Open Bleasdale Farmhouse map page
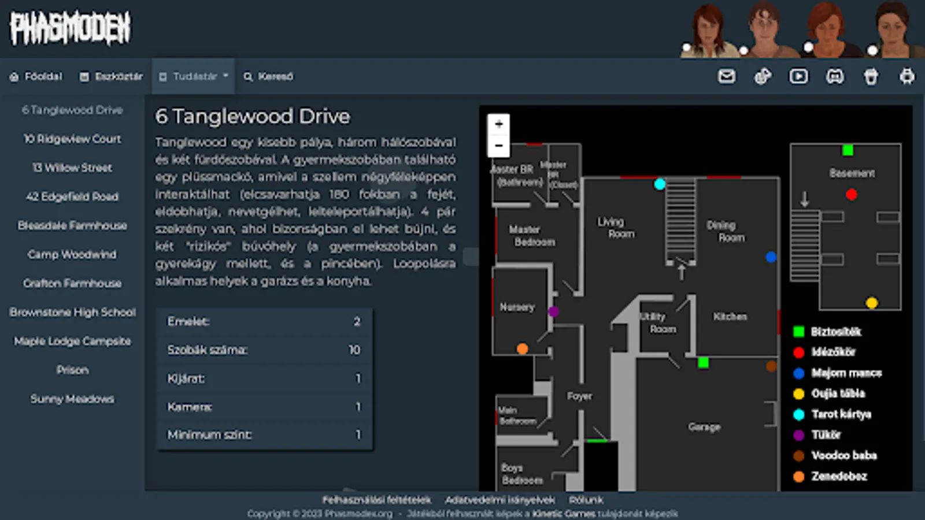925x520 pixels. 72,225
